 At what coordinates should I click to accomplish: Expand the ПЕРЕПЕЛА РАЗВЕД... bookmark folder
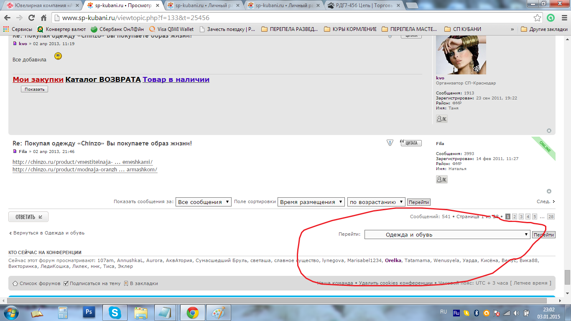(289, 29)
